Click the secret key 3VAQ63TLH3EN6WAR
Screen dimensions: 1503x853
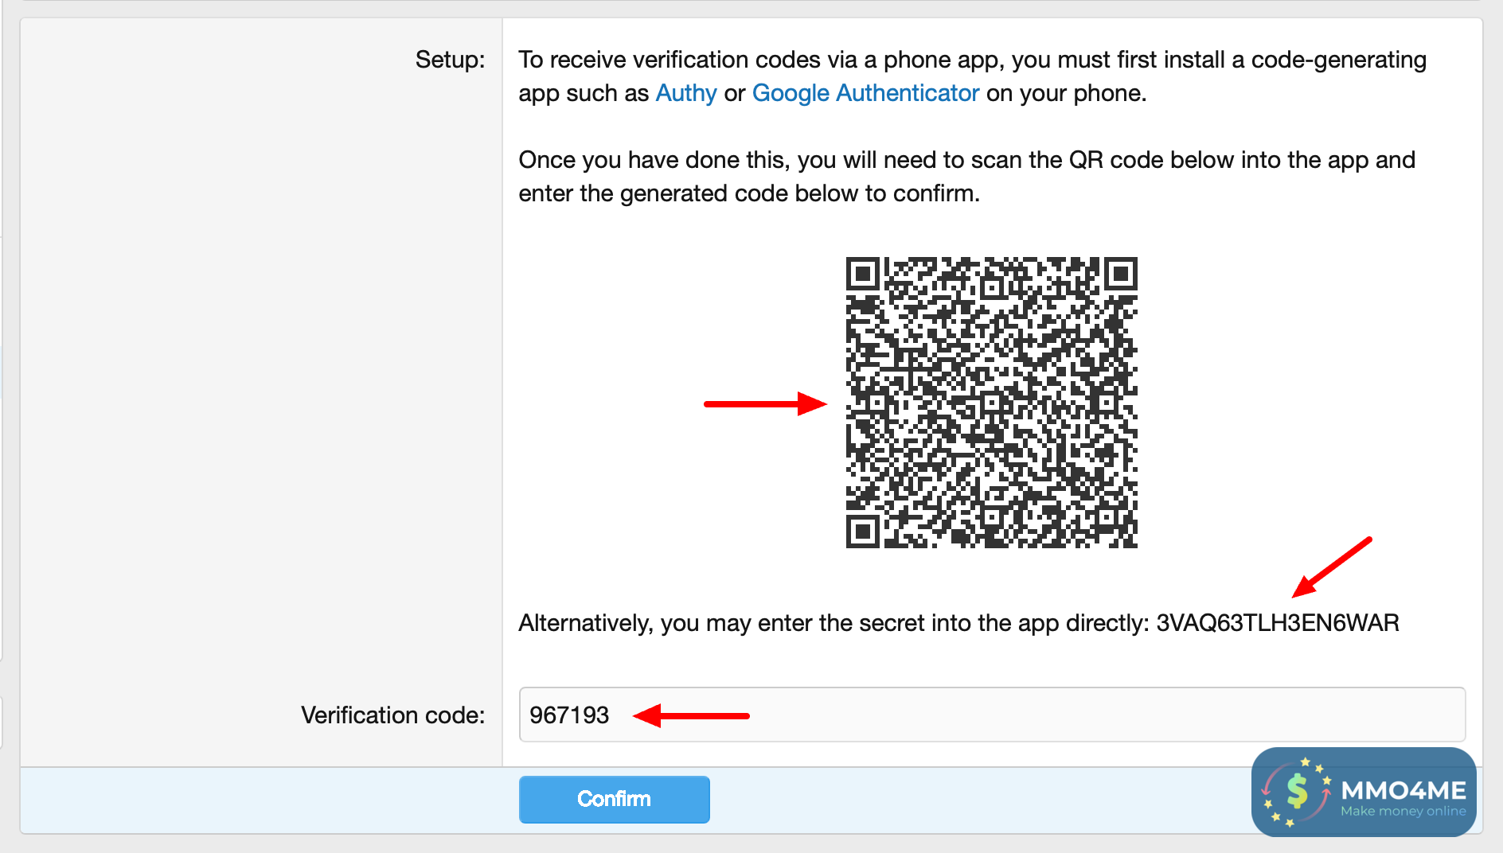pyautogui.click(x=1277, y=623)
